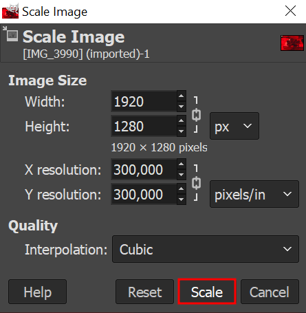
Task: Toggle the width/height aspect ratio chain link
Action: tap(196, 115)
